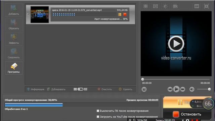Click the recorder bar magnifier icon
Viewport: 215px width, 121px height.
tap(134, 120)
